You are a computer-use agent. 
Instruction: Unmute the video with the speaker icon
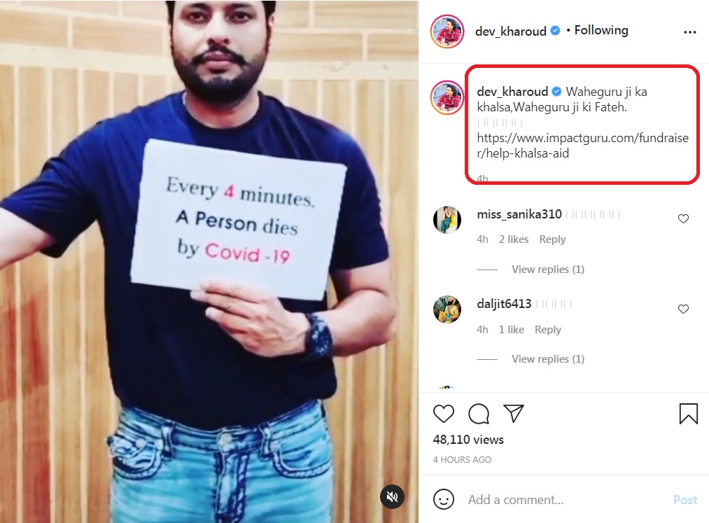click(x=393, y=497)
